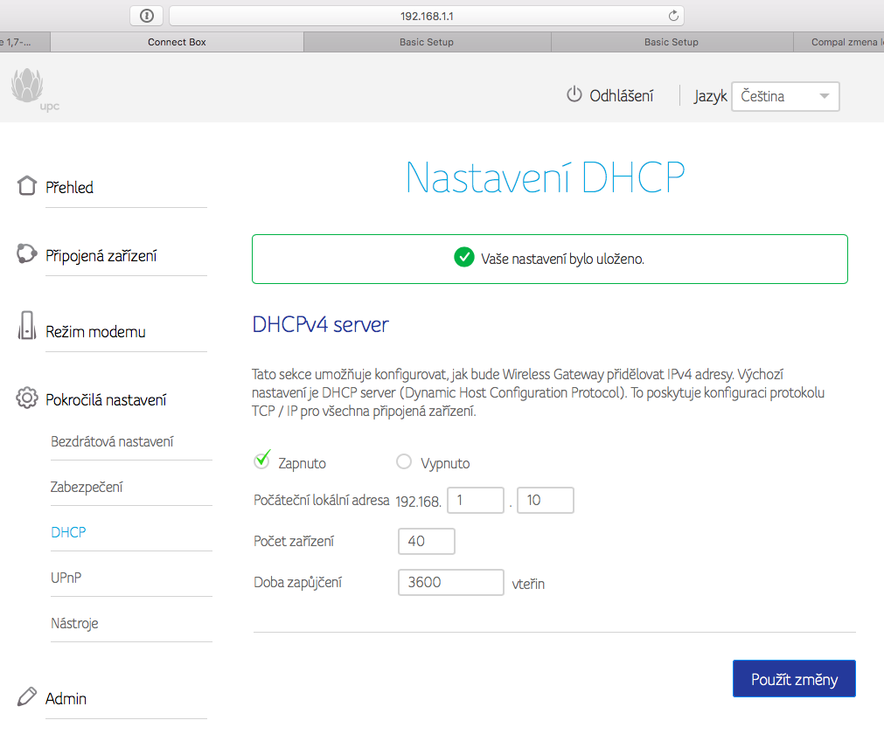Select the Vypnuto radio option

tap(404, 462)
